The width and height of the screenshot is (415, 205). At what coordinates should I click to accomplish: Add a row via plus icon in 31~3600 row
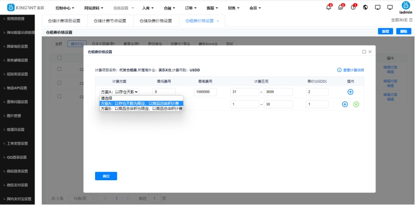tap(350, 92)
